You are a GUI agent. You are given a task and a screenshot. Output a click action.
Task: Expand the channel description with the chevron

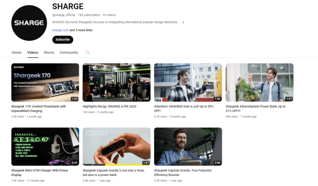tap(183, 22)
